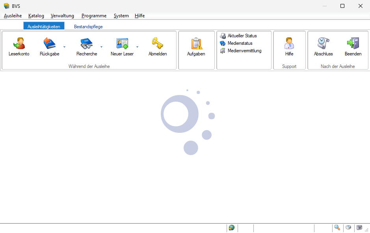Open the Leserkonto reader account icon
Screen dimensions: 370x233
19,43
